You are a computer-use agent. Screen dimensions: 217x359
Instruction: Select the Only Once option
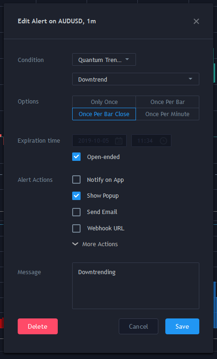pos(104,102)
